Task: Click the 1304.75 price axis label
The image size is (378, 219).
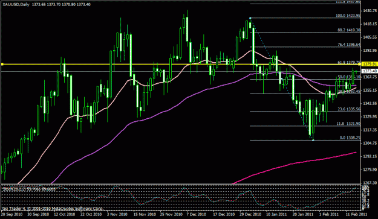Action: (370, 143)
